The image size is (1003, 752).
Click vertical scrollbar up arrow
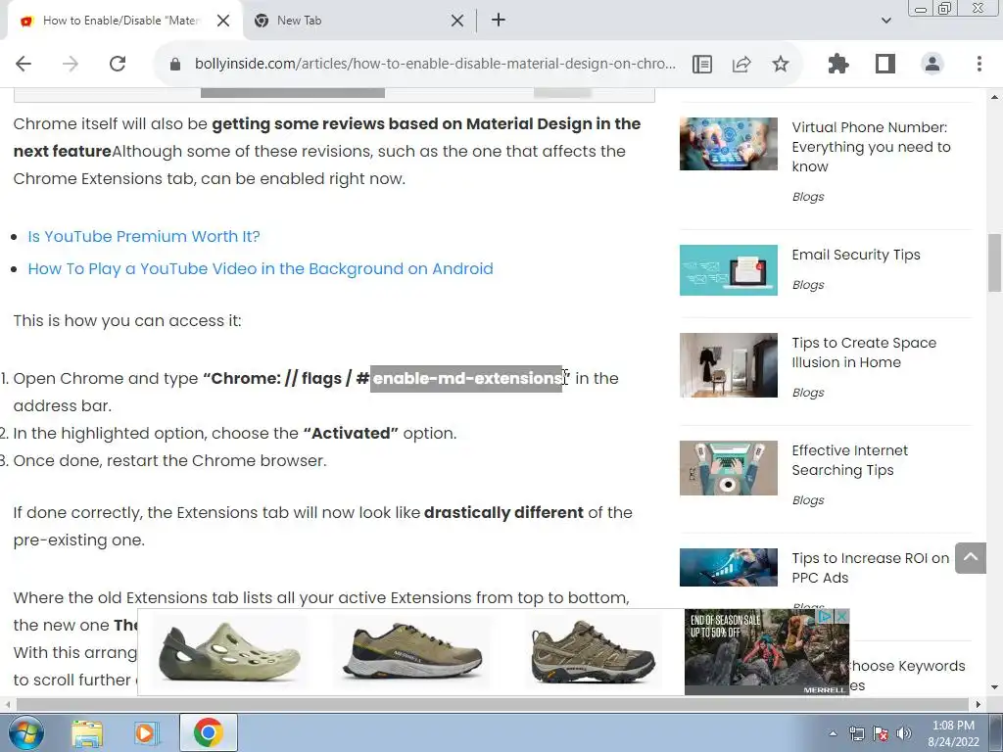994,97
